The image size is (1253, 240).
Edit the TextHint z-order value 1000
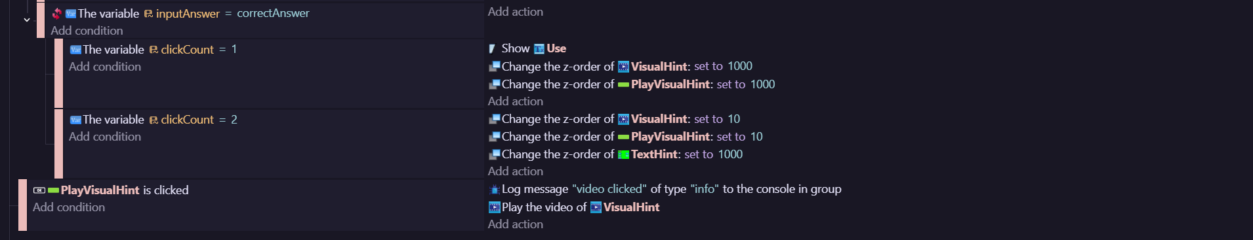[x=730, y=154]
